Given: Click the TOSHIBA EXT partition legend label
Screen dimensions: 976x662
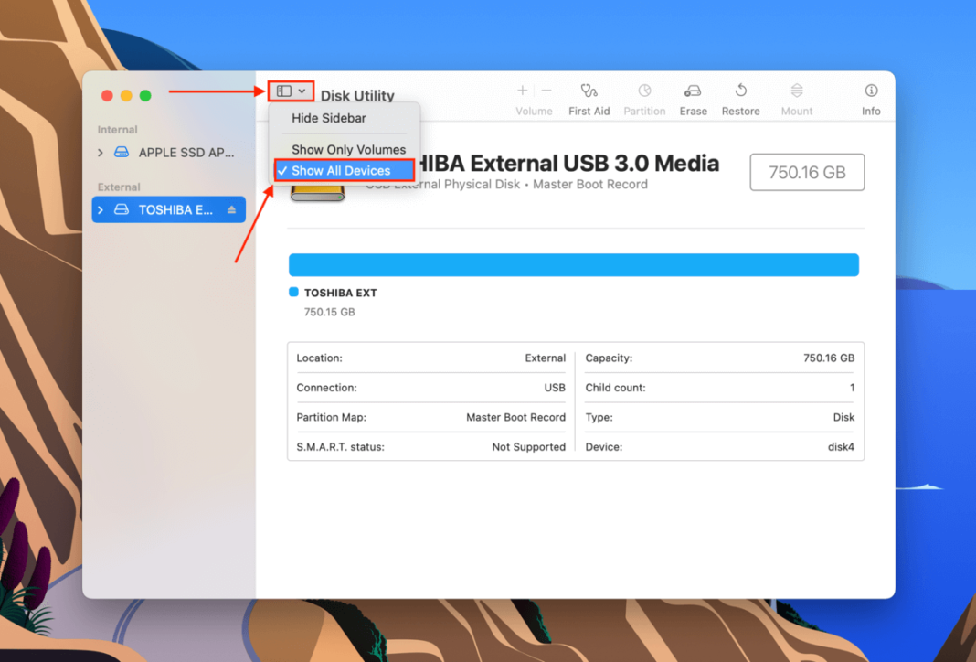Looking at the screenshot, I should point(340,293).
